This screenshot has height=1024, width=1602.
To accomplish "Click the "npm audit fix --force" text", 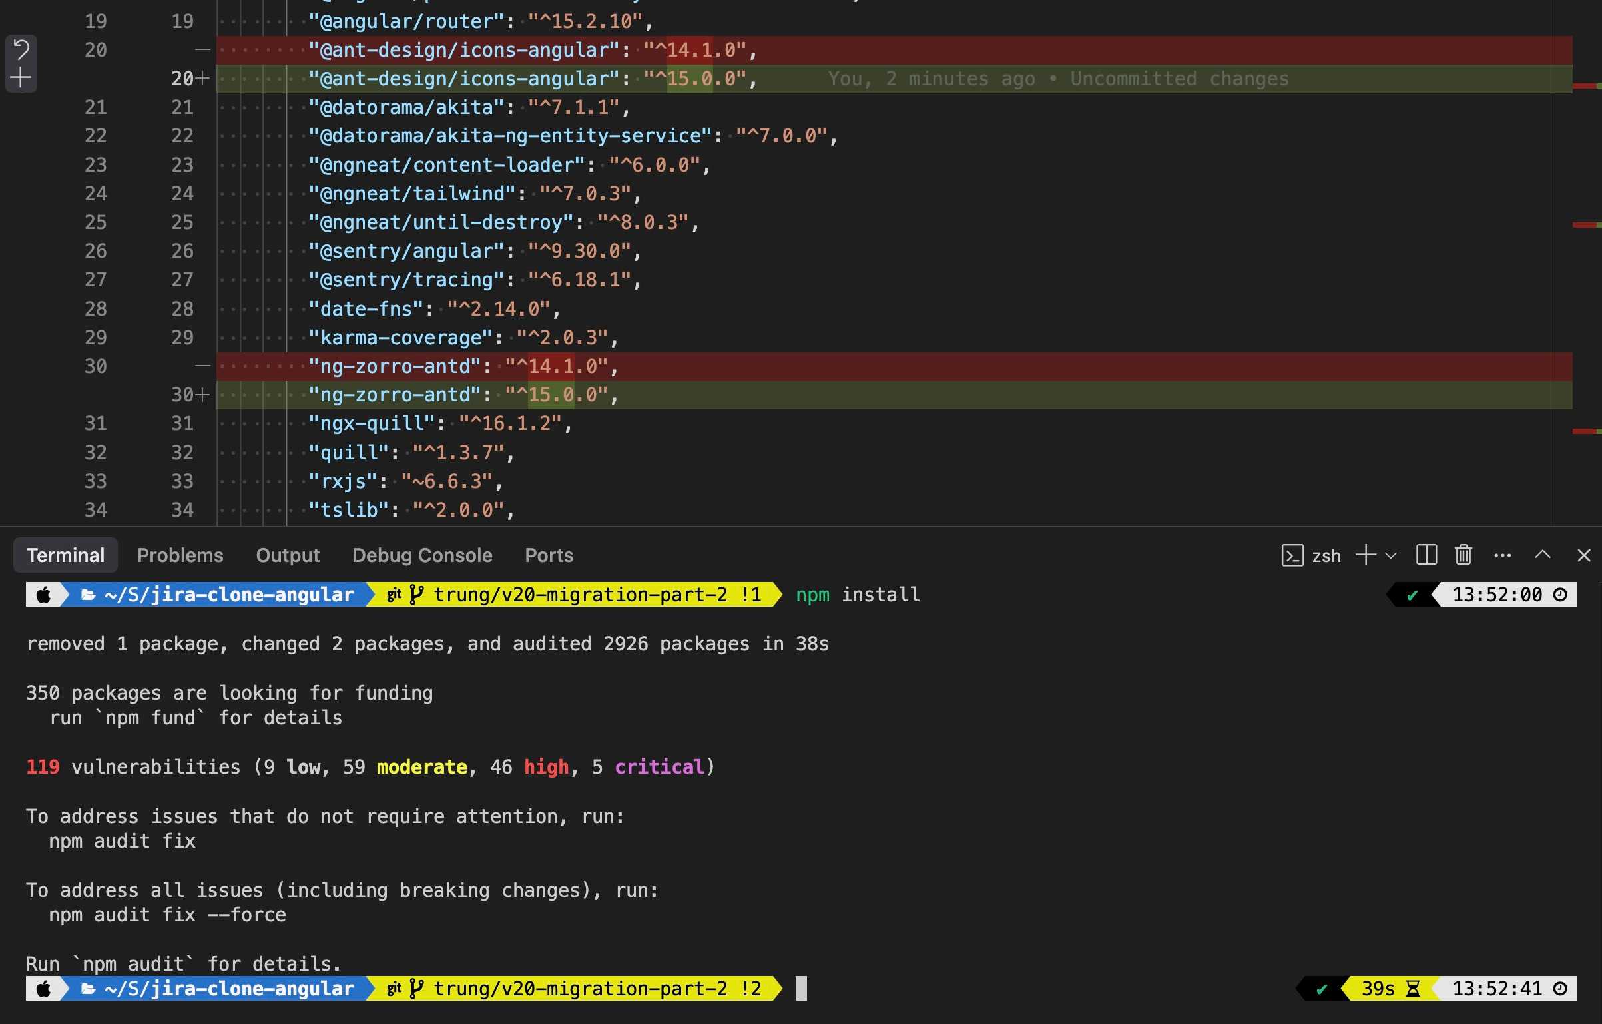I will pos(167,915).
